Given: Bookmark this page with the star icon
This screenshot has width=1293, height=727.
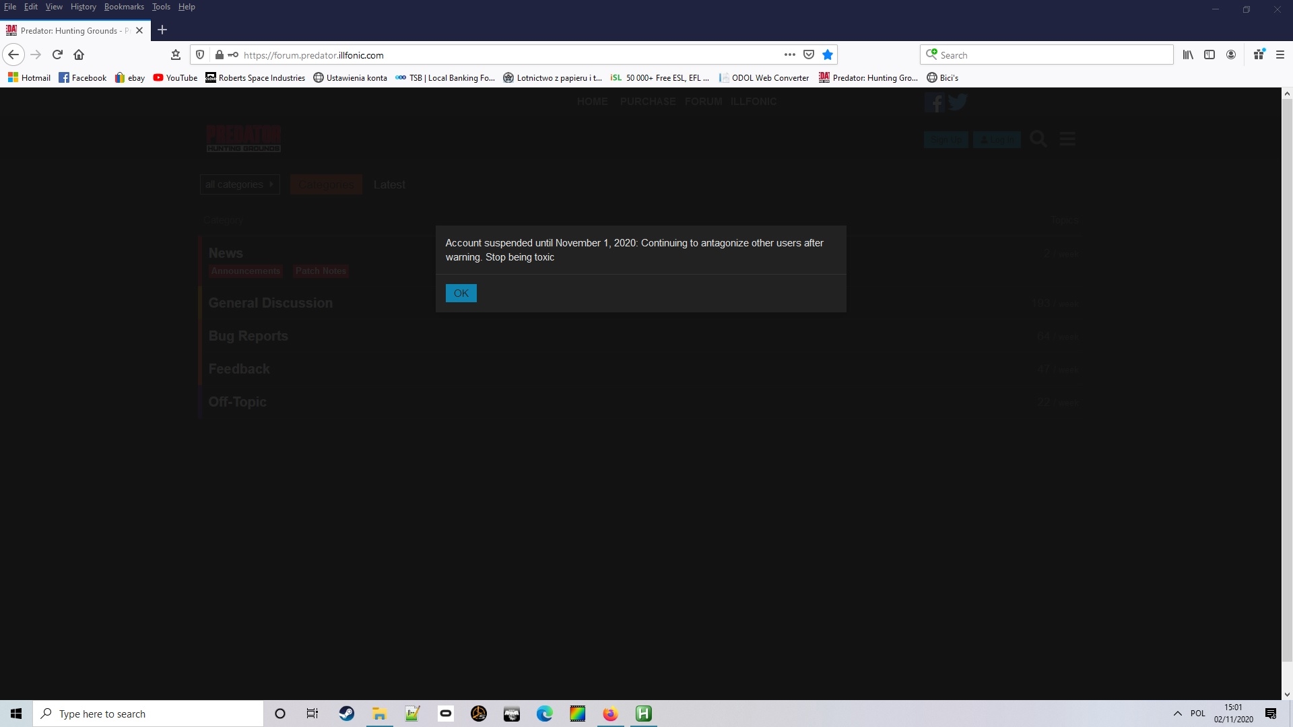Looking at the screenshot, I should pyautogui.click(x=828, y=55).
